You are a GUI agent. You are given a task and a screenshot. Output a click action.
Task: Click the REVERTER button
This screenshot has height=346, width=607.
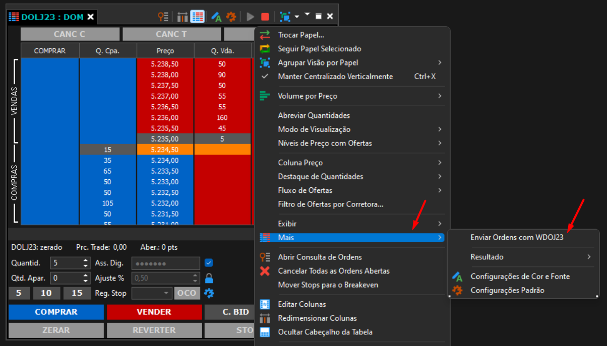point(154,330)
